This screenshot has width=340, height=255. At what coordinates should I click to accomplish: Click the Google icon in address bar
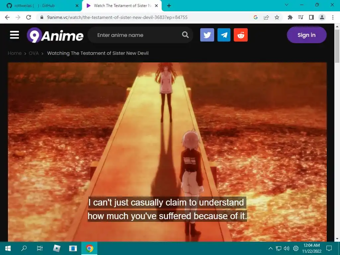[256, 17]
